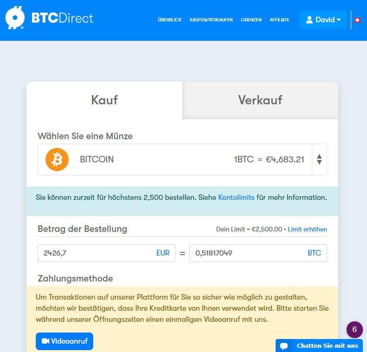Open the Affiliate navigation link
The height and width of the screenshot is (352, 367).
click(x=279, y=20)
